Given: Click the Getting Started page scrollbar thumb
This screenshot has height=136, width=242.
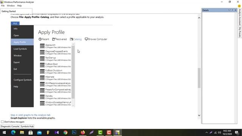Looking at the screenshot, I should 199,78.
